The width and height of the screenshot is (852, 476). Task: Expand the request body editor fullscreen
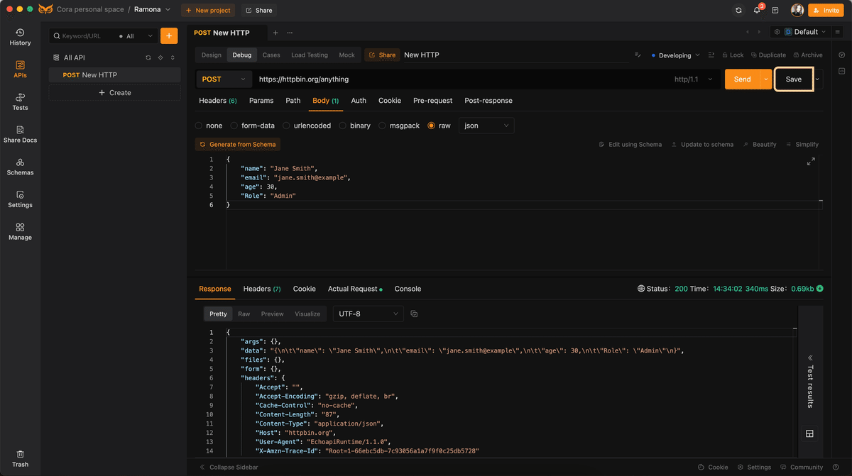pos(811,162)
